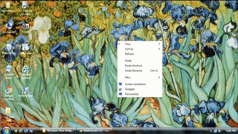Select the 7z1900 installer icon
Viewport: 238px width, 134px height.
26,28
